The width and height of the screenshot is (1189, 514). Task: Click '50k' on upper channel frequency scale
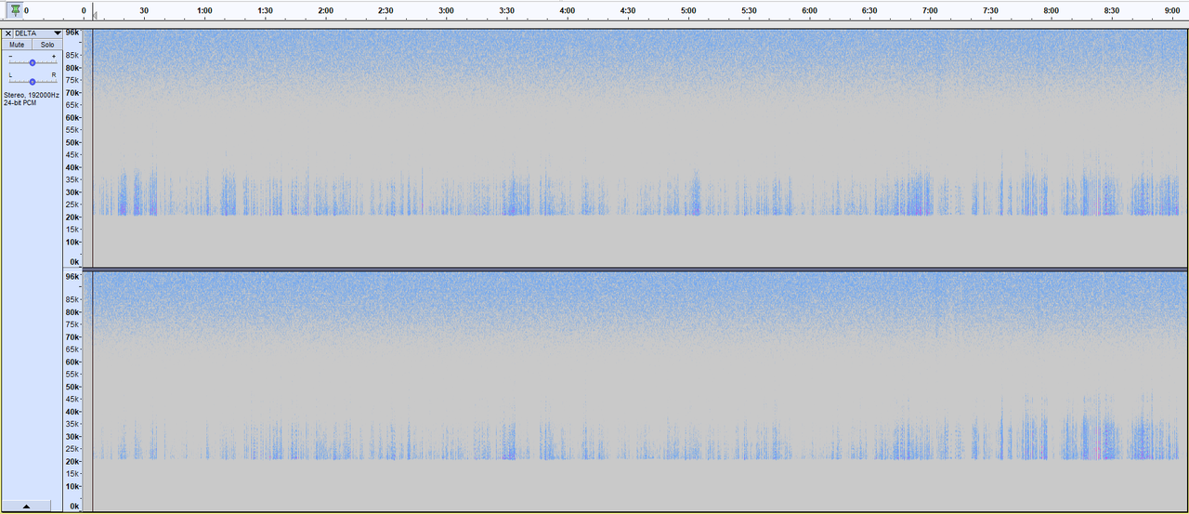click(x=72, y=143)
